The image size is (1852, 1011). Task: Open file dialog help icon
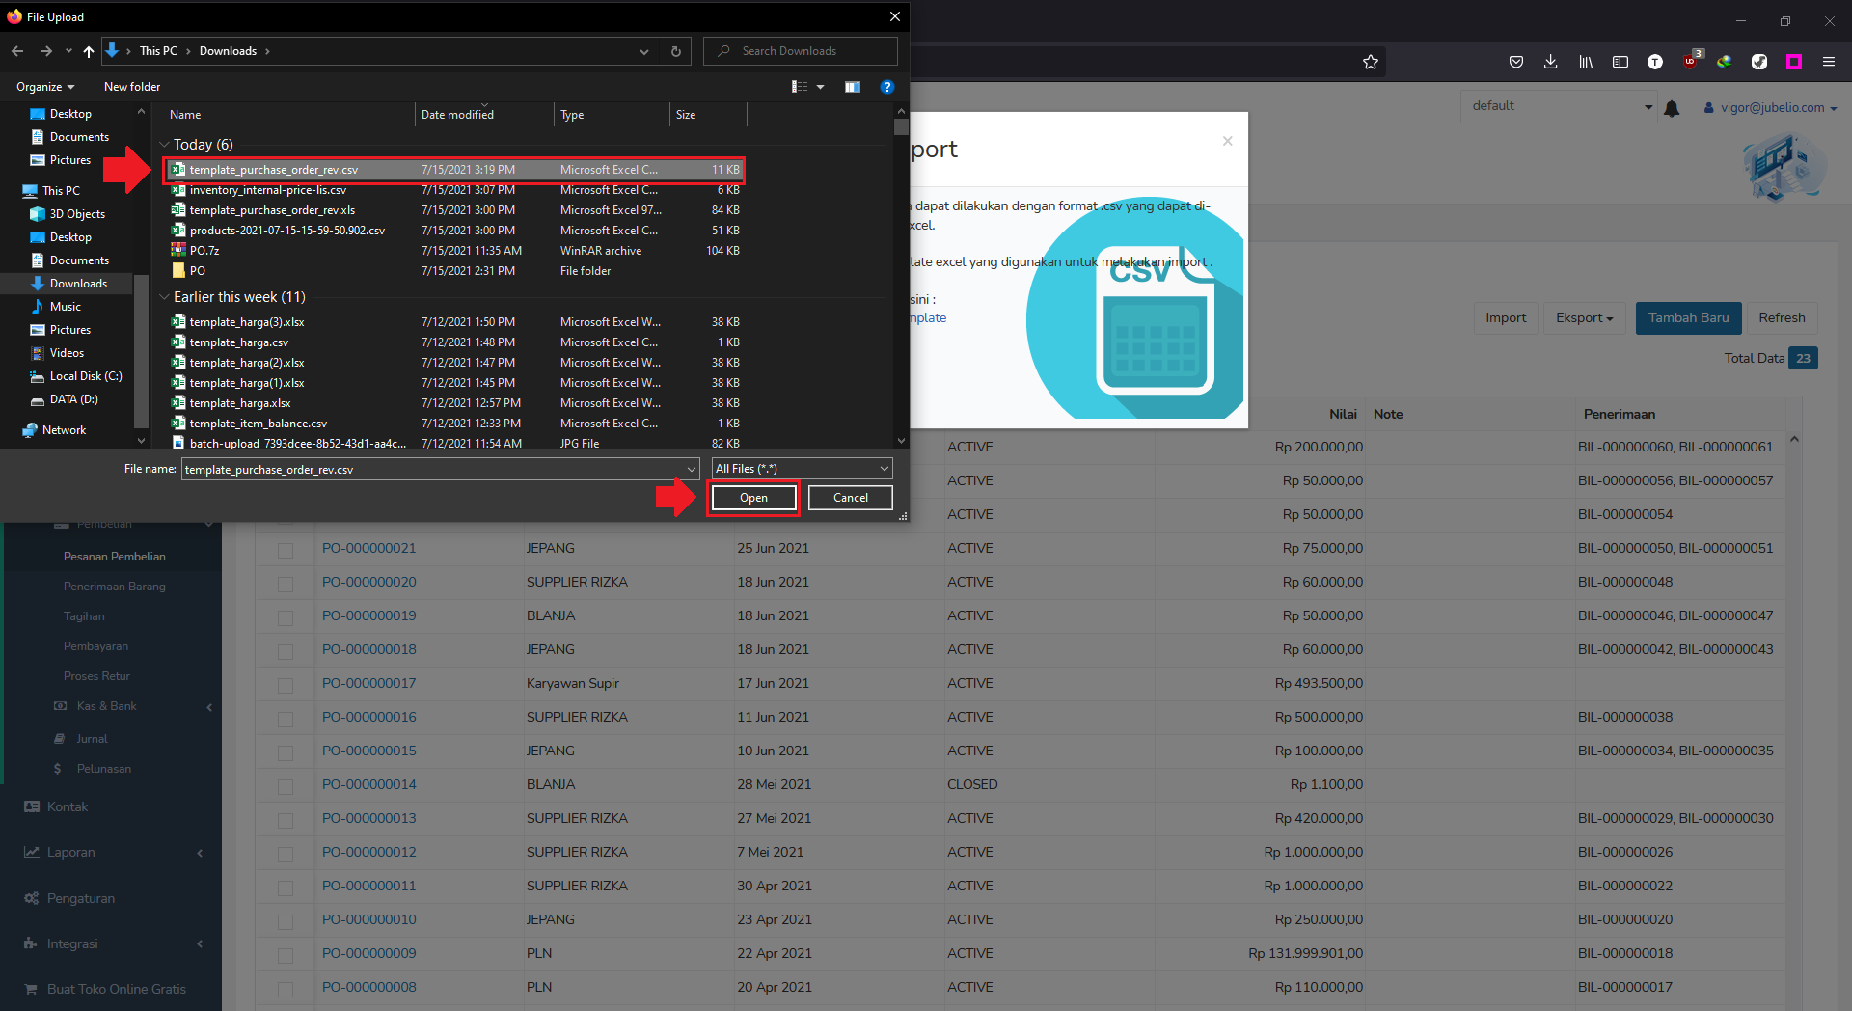point(887,87)
